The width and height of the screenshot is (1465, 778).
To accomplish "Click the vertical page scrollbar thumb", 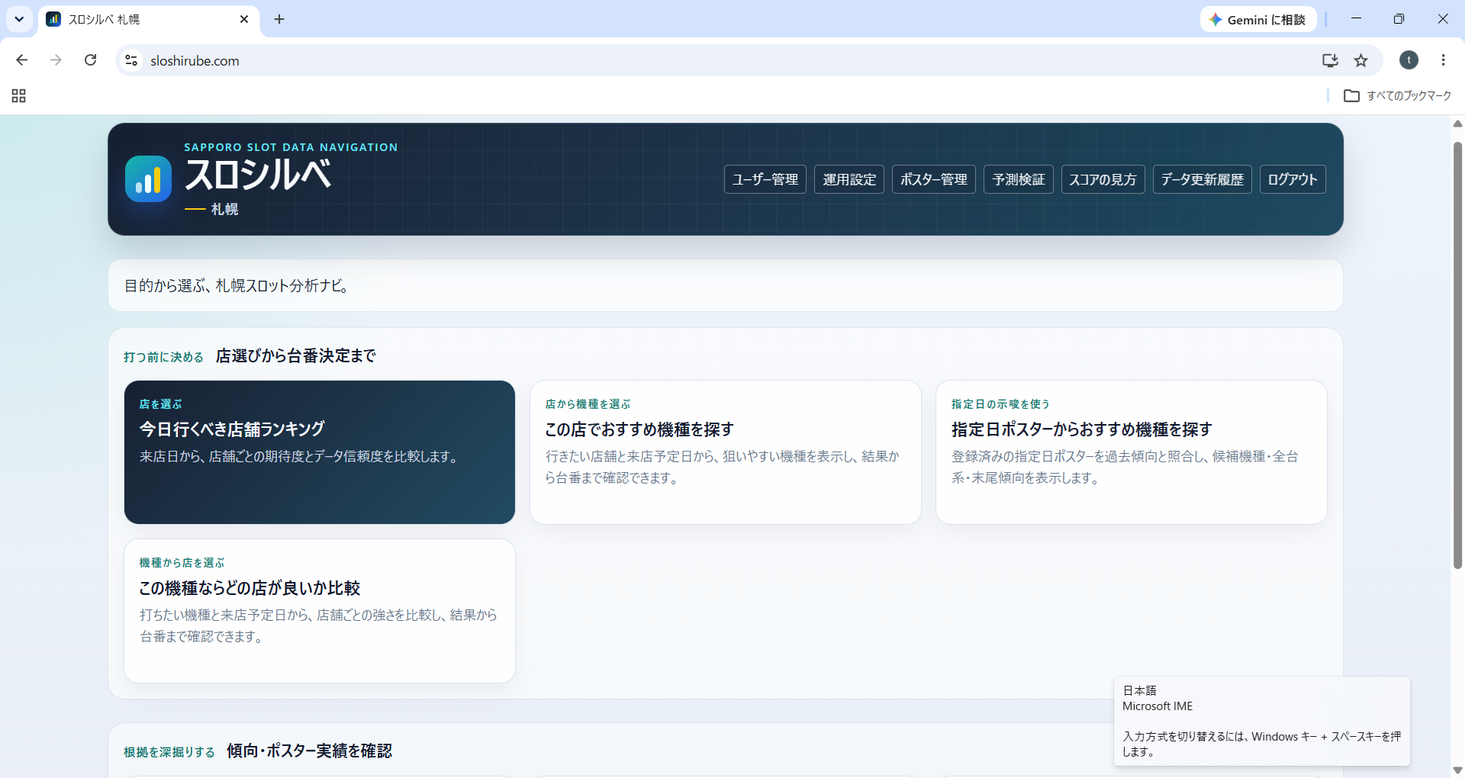I will 1457,355.
